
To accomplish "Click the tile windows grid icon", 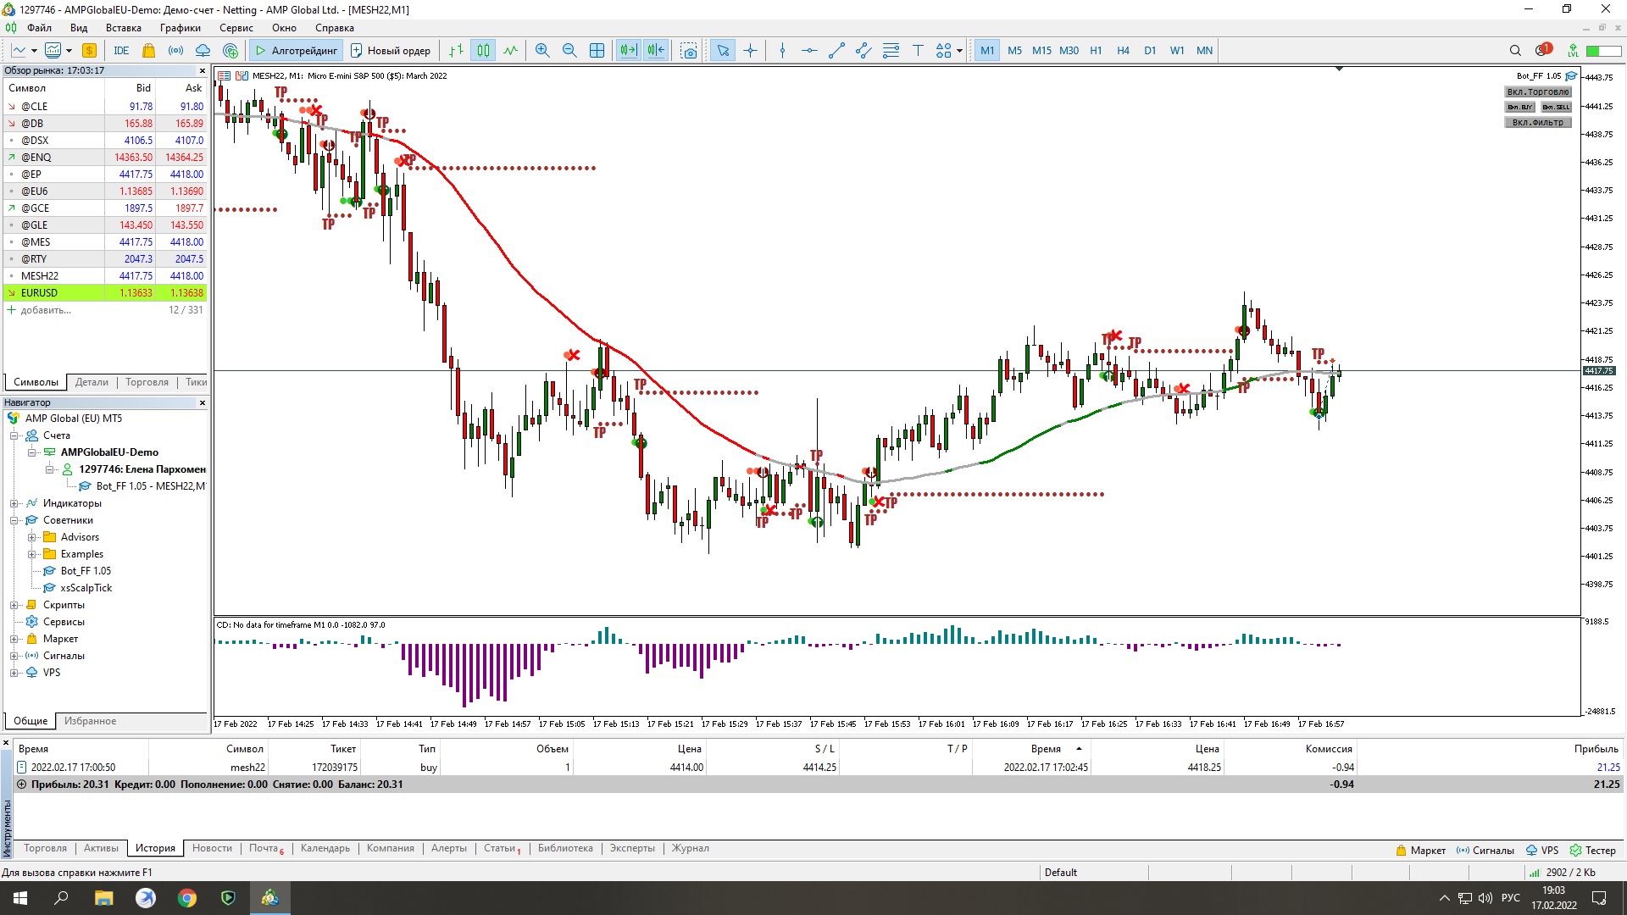I will (597, 51).
